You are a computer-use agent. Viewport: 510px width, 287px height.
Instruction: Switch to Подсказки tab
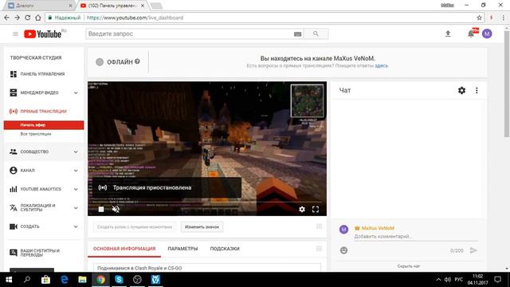(225, 249)
